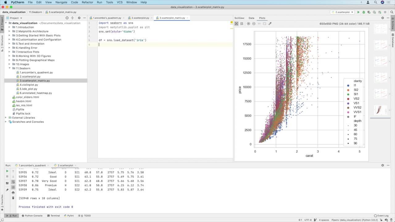This screenshot has width=395, height=222.
Task: Collapse the 11.Seaborn folder
Action: [x=10, y=68]
